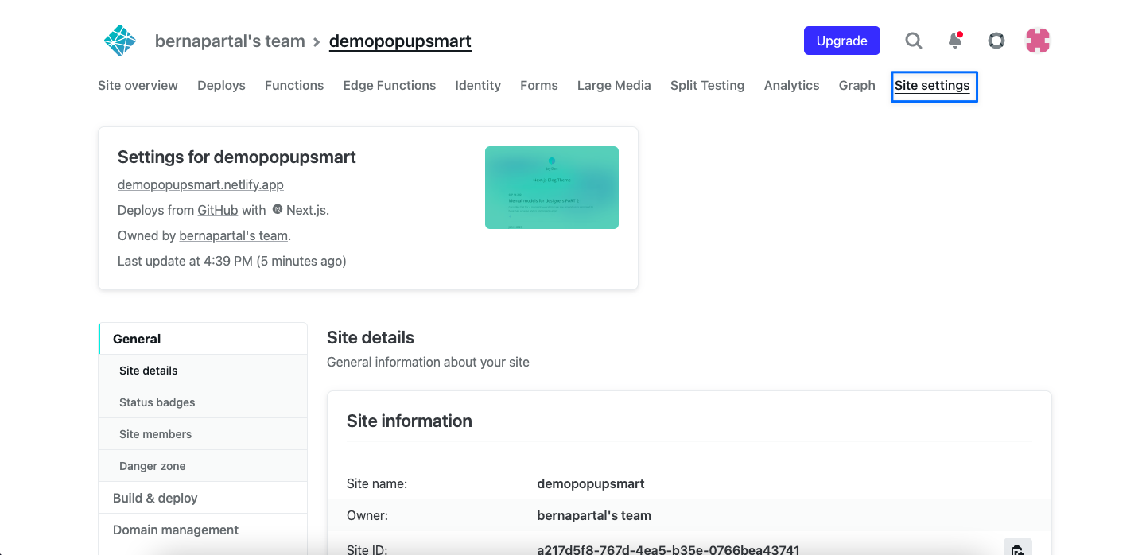
Task: Select Site details in sidebar
Action: [203, 371]
